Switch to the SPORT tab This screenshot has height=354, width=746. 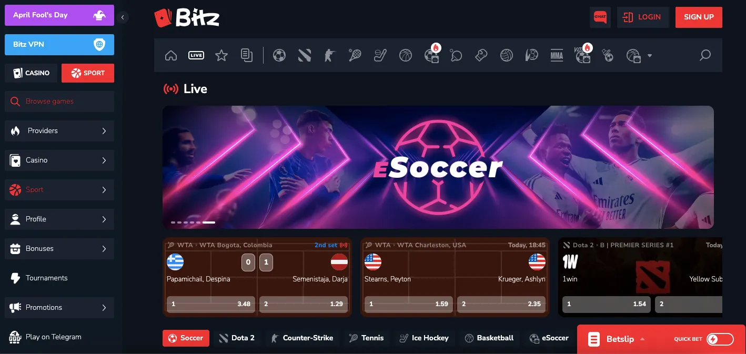(88, 73)
